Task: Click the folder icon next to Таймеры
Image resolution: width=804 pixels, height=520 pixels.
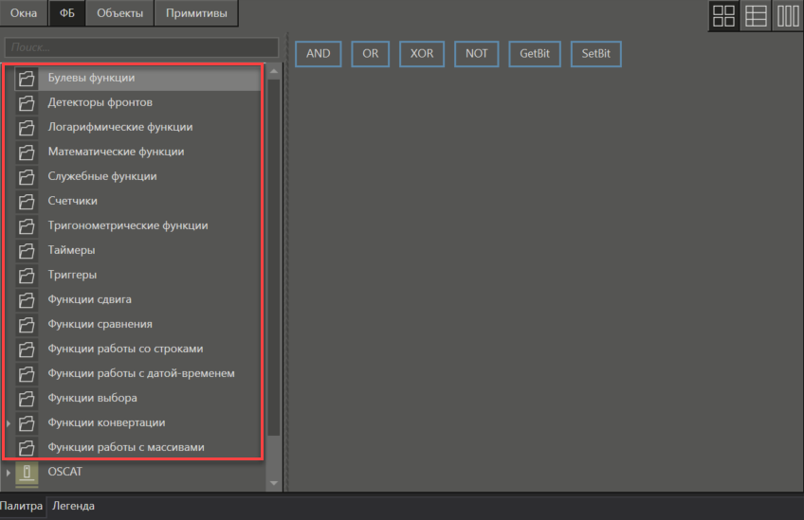Action: click(x=27, y=250)
